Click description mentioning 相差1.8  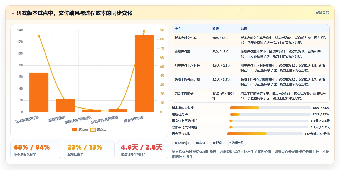(284, 68)
